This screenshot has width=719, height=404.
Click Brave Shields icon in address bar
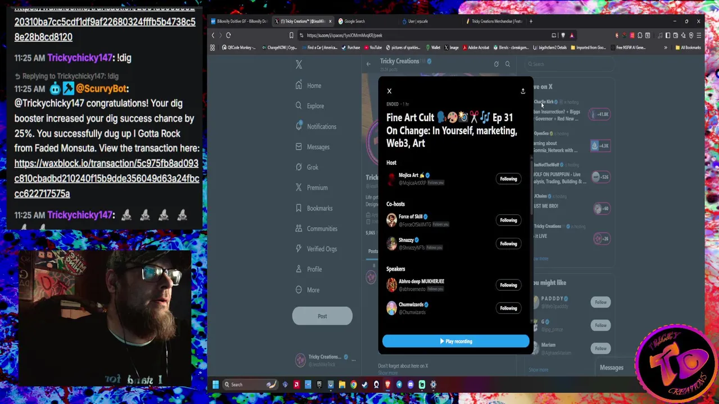[x=563, y=35]
